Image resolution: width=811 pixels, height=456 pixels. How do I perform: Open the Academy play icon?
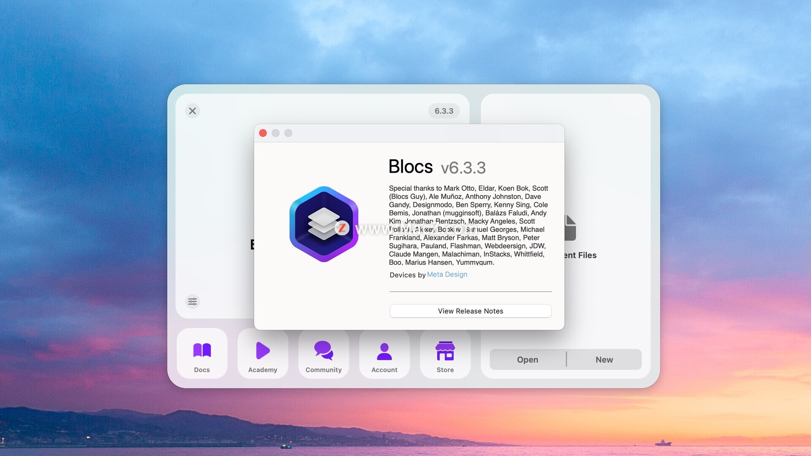coord(263,350)
